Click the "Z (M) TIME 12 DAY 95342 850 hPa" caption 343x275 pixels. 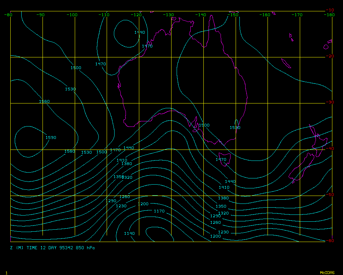click(x=52, y=247)
